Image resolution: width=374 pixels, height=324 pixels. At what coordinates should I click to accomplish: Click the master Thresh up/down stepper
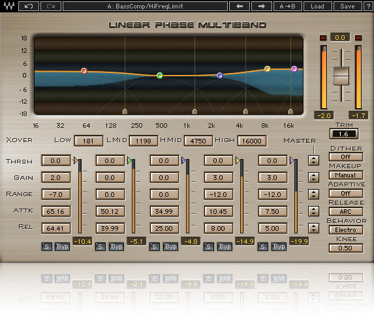[313, 160]
